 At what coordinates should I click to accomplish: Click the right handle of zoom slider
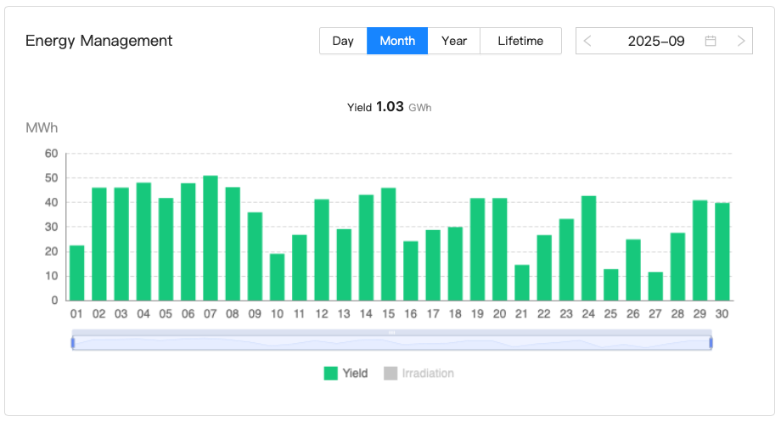[x=711, y=342]
